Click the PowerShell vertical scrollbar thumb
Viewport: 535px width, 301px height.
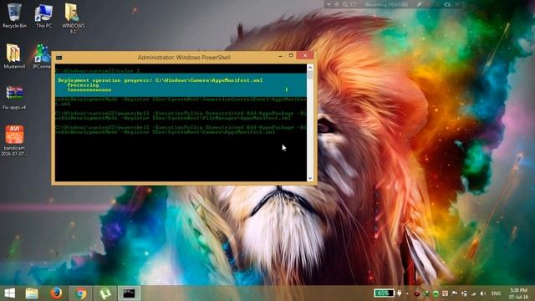[x=310, y=74]
